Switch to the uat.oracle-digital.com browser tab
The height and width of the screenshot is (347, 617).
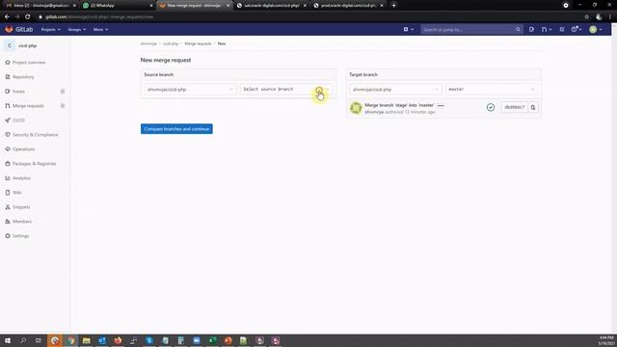tap(271, 6)
